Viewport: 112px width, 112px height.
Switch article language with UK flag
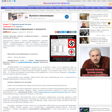pos(4,32)
